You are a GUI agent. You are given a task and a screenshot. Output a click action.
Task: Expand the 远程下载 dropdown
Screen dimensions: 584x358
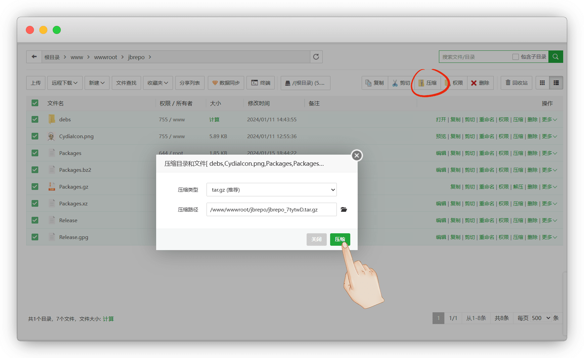point(64,83)
